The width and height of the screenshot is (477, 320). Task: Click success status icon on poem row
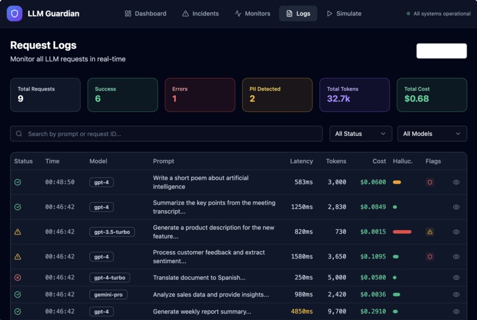(18, 182)
